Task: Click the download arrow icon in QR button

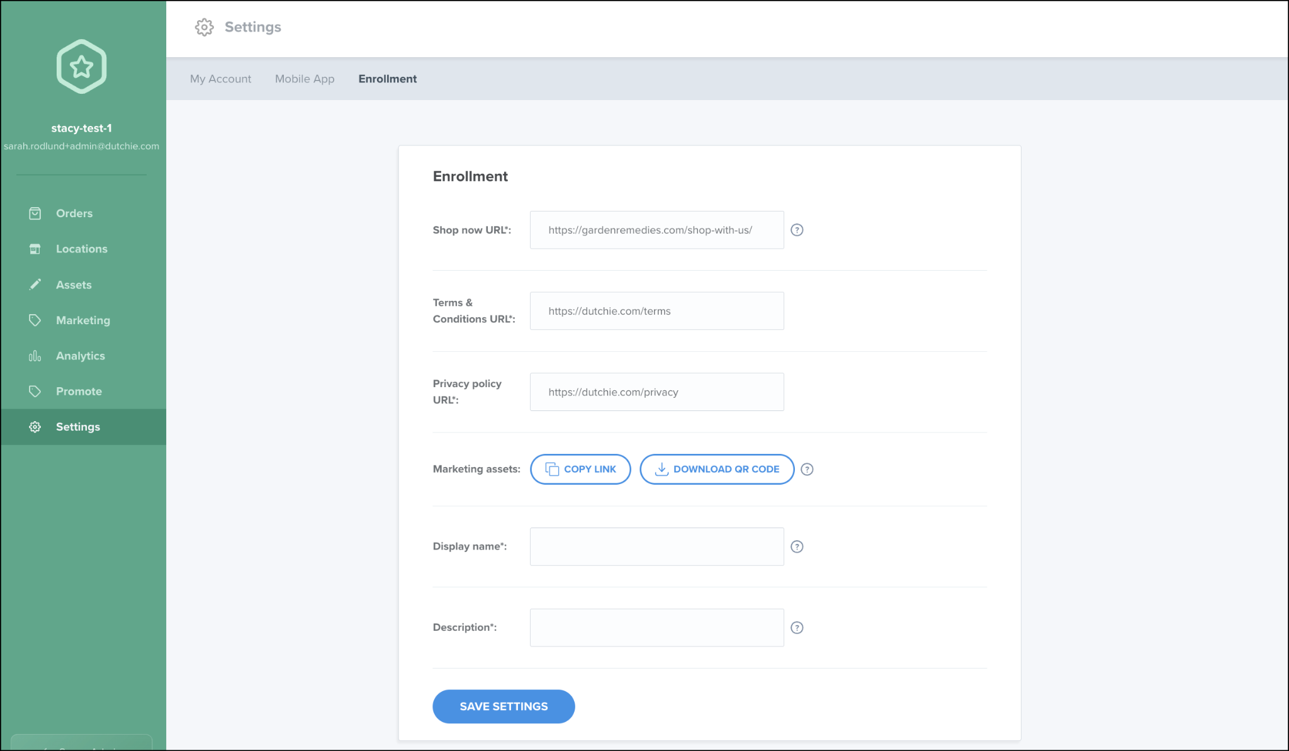Action: 661,469
